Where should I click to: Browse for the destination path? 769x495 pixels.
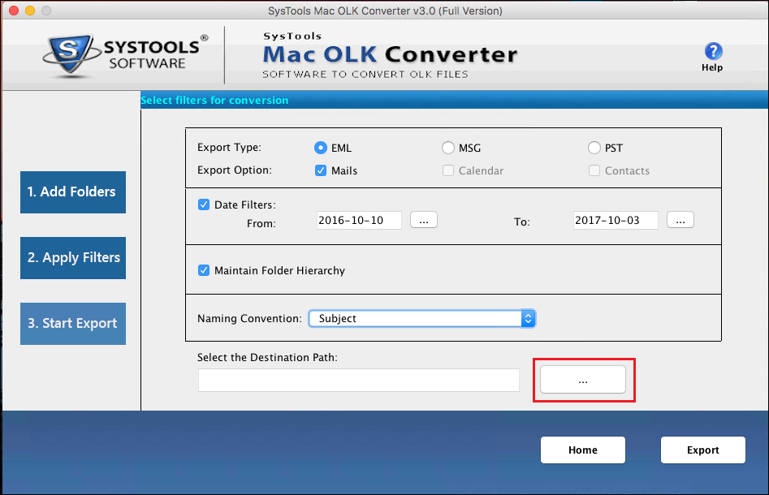582,379
